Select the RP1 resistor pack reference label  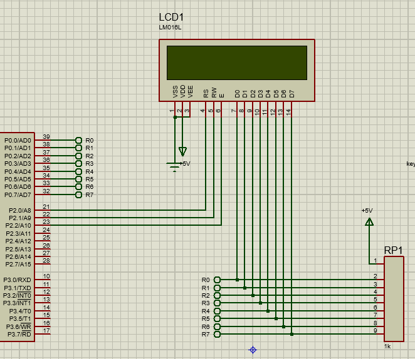pyautogui.click(x=393, y=251)
